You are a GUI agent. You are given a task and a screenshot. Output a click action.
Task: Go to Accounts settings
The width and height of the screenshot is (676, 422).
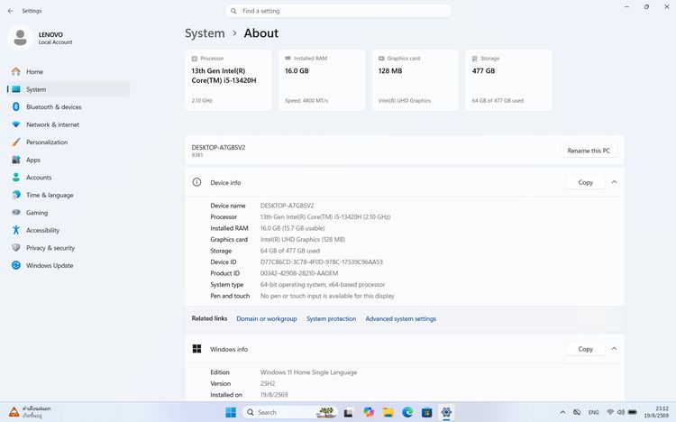(x=69, y=178)
